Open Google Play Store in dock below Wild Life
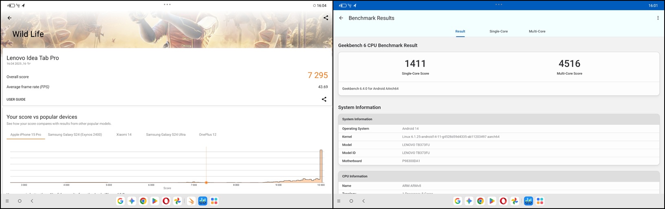Screen dimensions: 665x209 [154, 201]
